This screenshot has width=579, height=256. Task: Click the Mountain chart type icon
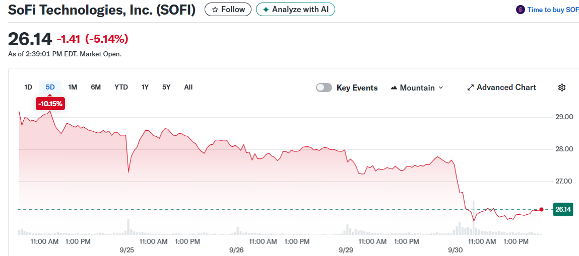click(x=394, y=88)
